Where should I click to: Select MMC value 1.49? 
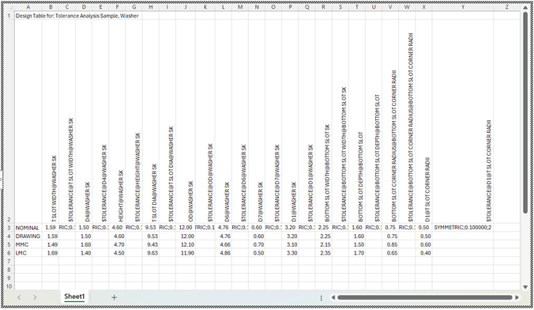tap(51, 244)
